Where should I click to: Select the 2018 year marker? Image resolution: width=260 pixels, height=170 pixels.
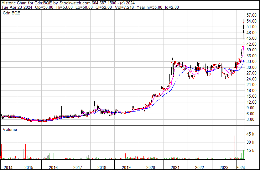click(102, 167)
